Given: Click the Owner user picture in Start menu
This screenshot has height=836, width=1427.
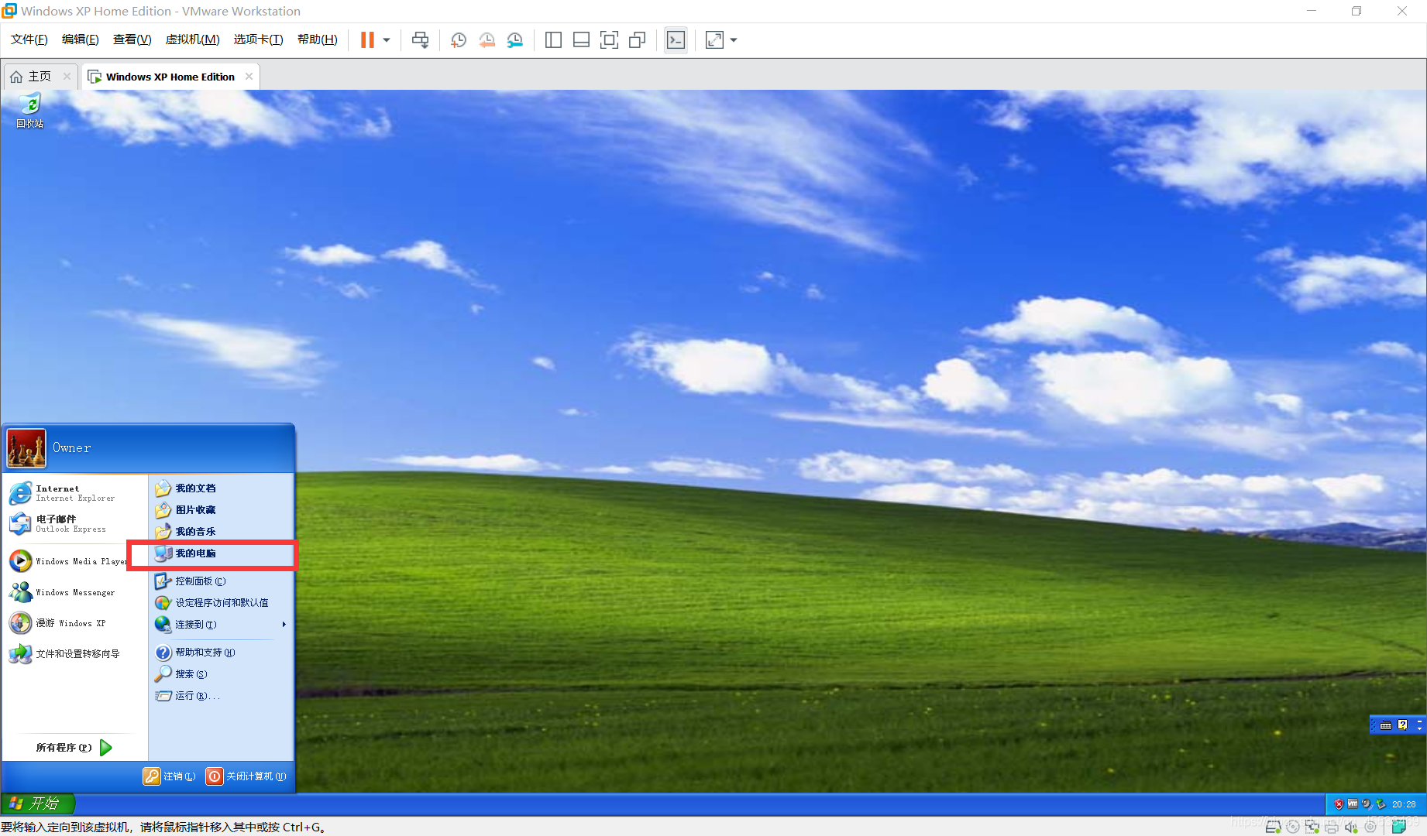Looking at the screenshot, I should 26,448.
